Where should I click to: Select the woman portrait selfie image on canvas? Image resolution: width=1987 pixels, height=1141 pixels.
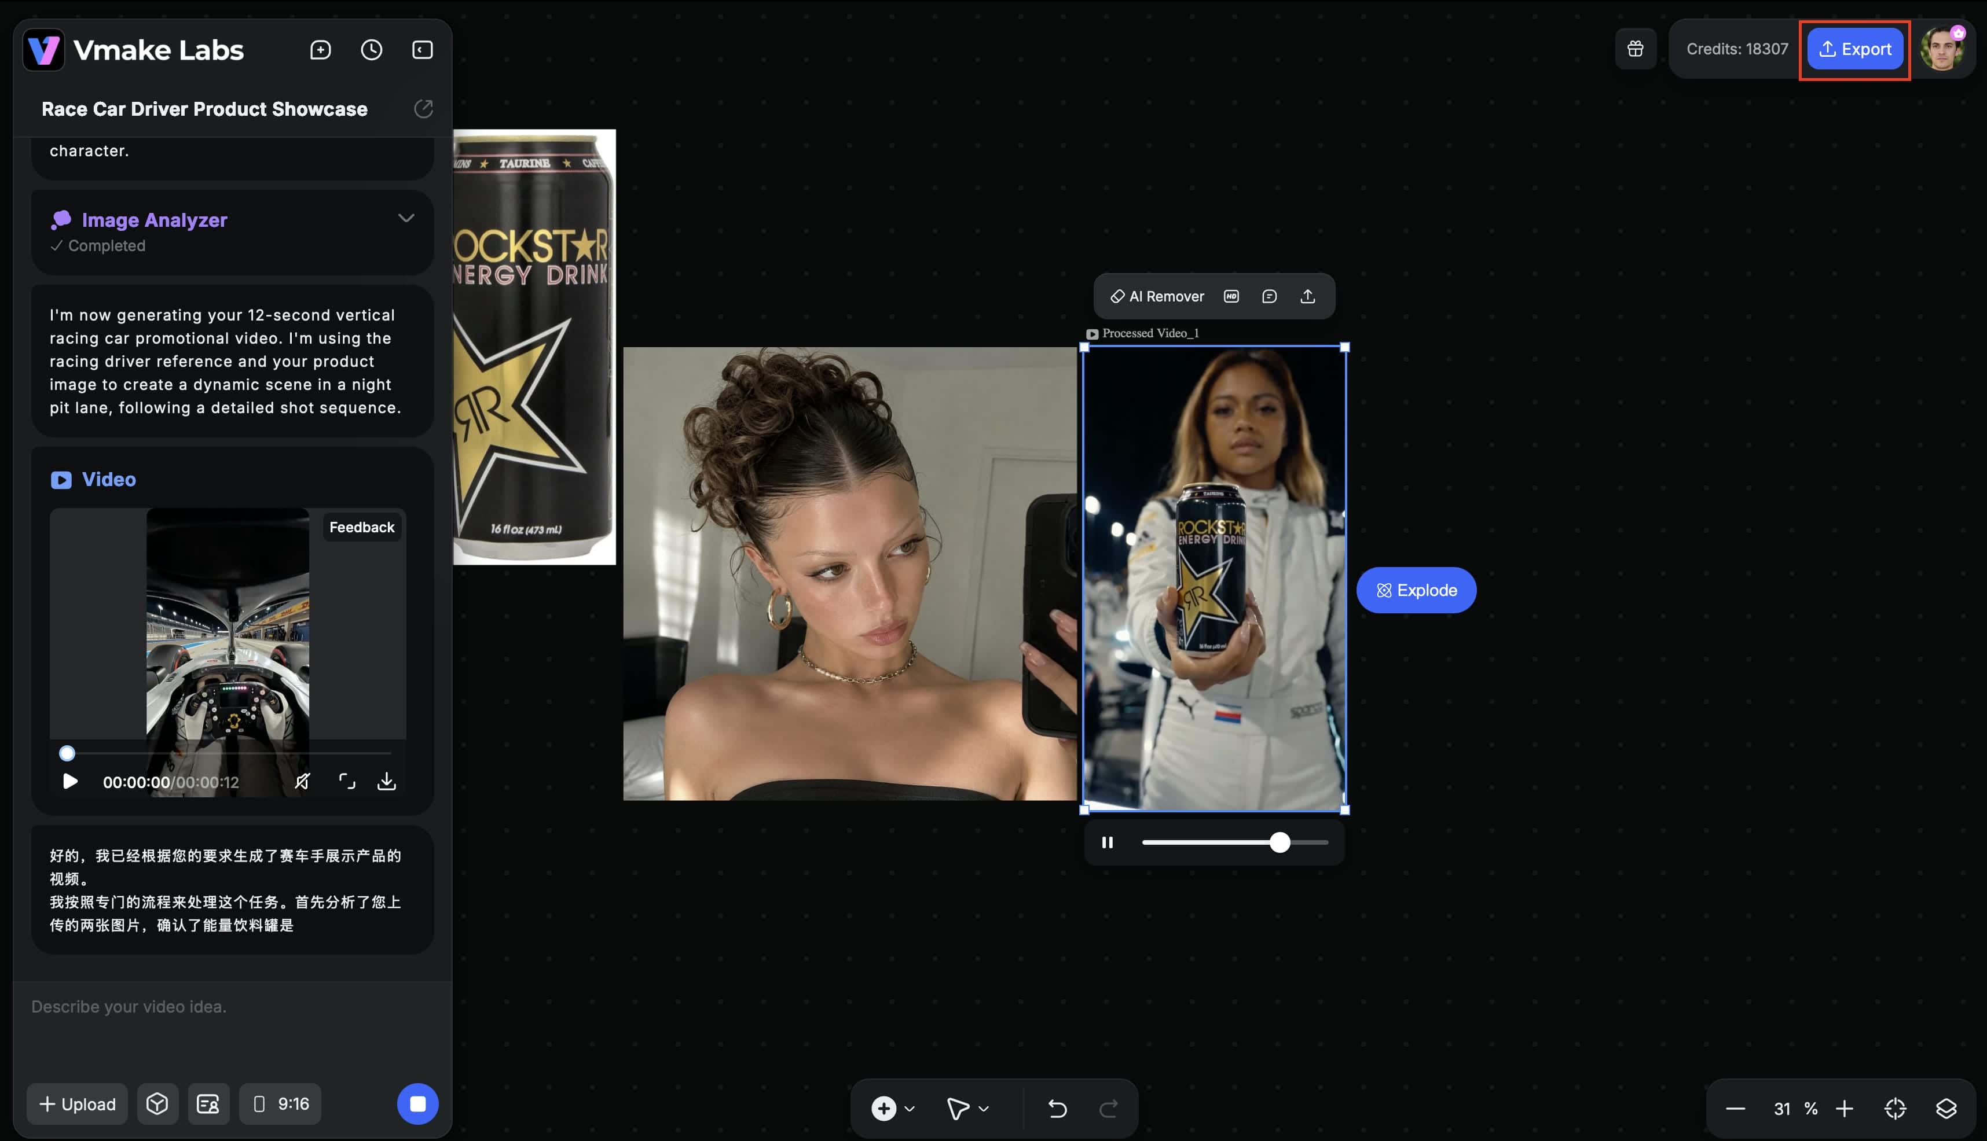(x=850, y=573)
